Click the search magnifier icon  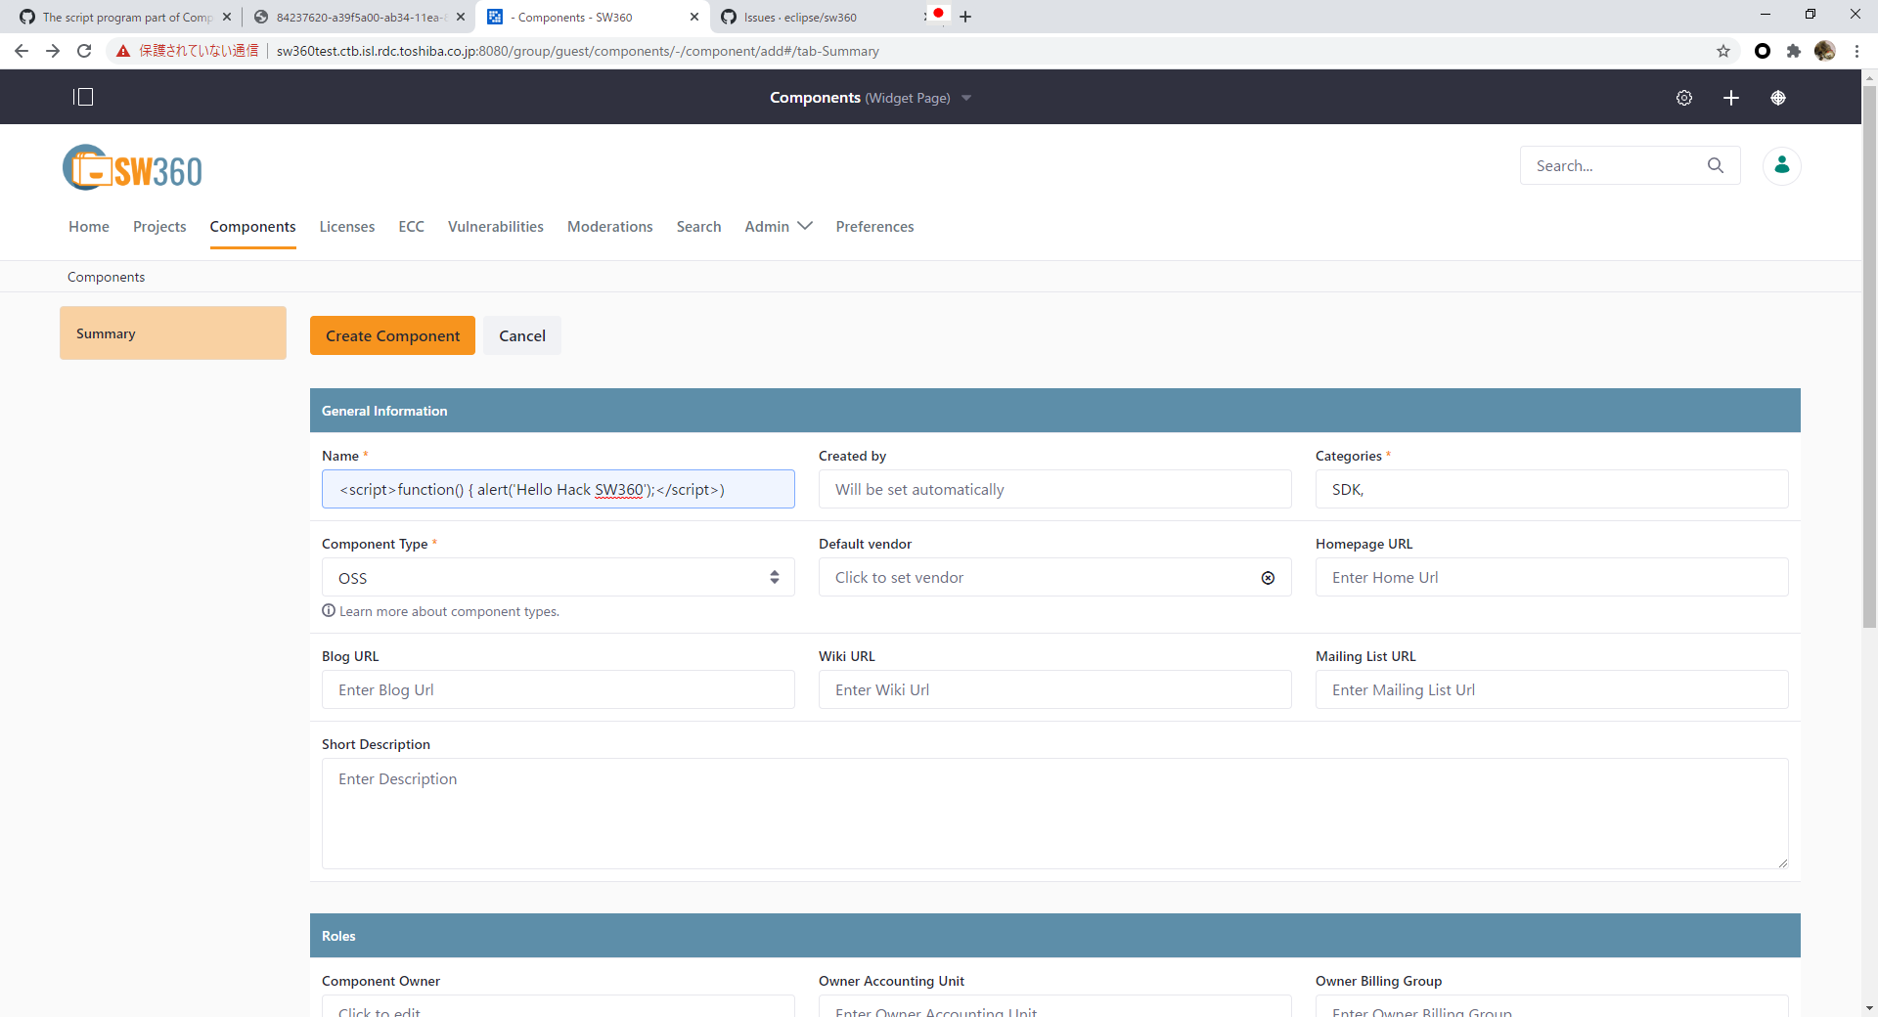pos(1716,165)
